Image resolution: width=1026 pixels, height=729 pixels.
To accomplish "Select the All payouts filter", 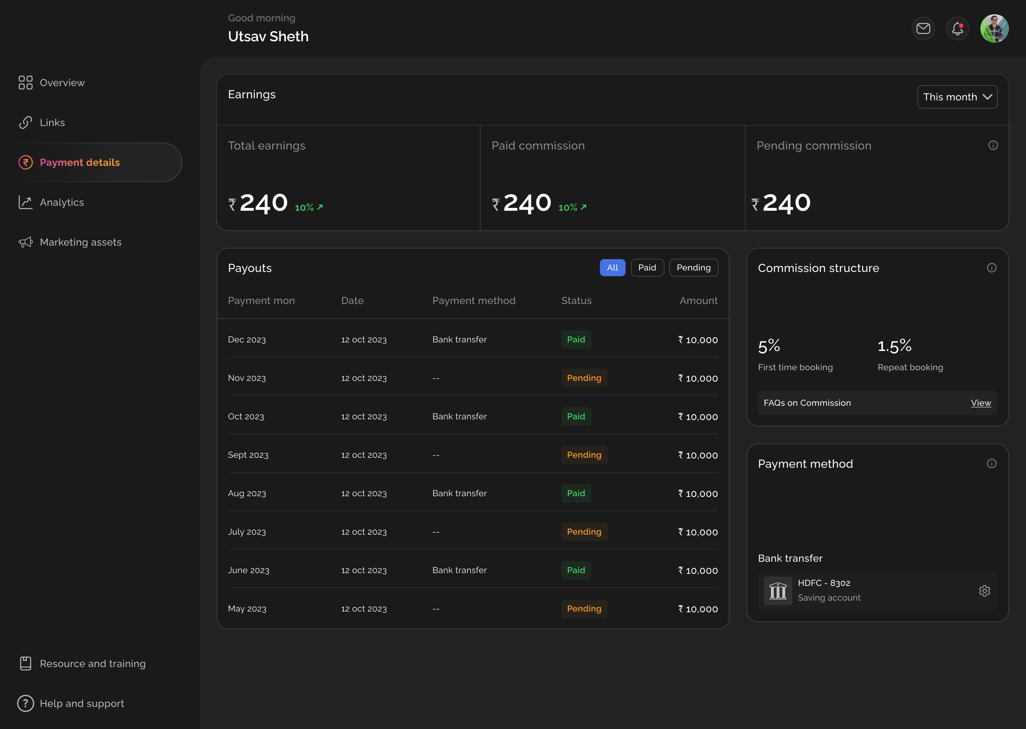I will pos(612,268).
